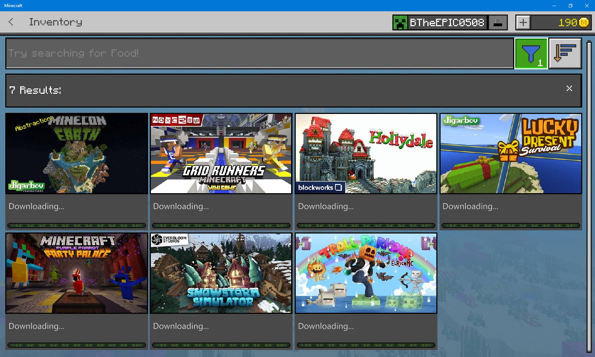595x357 pixels.
Task: Select the Hollydale world thumbnail
Action: tap(366, 153)
